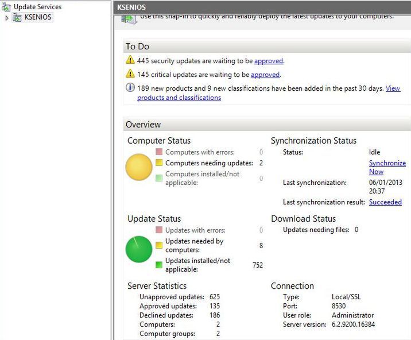Click the Last synchronization date 06/01/2013

386,182
